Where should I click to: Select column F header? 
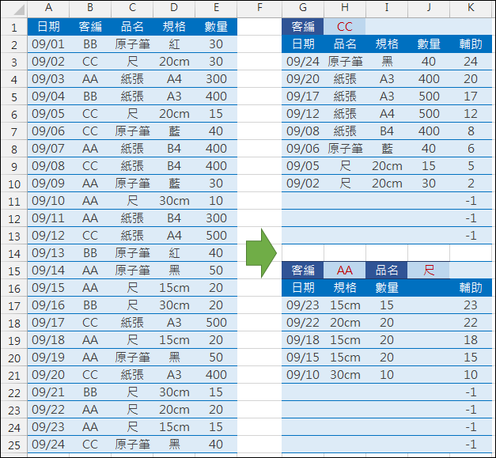[259, 8]
